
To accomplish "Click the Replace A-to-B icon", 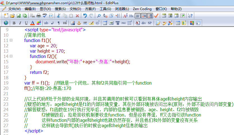I will (x=105, y=16).
